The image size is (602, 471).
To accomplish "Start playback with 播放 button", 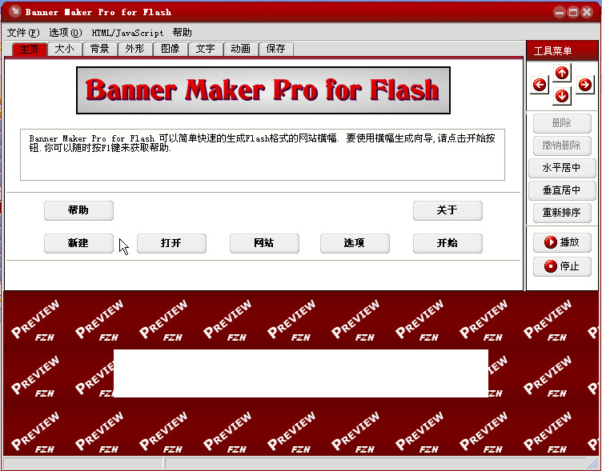I will point(562,242).
